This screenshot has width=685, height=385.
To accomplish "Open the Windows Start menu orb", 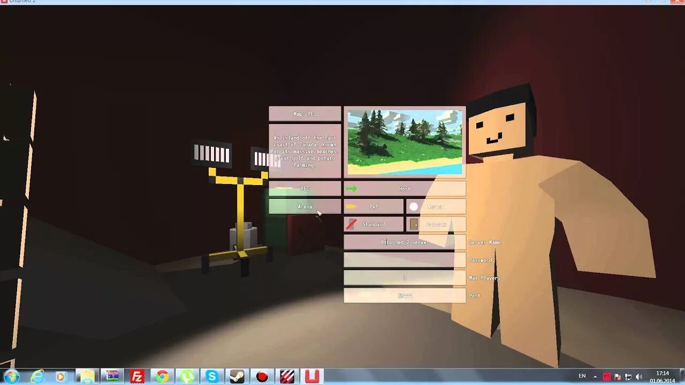I will point(11,376).
